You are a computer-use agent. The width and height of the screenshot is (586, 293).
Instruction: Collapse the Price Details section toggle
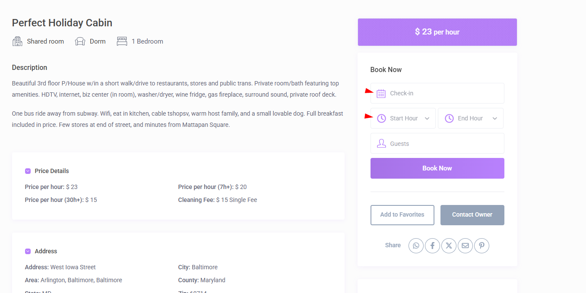(x=28, y=171)
